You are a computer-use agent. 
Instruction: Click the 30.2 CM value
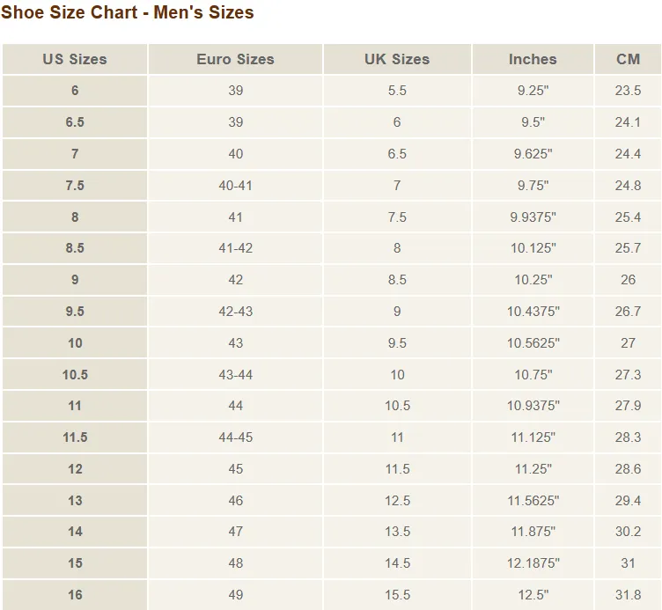(x=628, y=531)
